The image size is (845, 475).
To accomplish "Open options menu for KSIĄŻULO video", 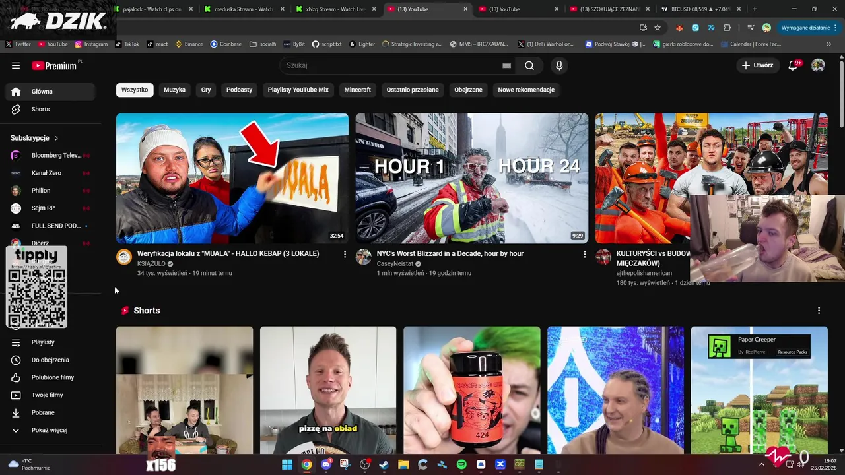I will point(345,254).
